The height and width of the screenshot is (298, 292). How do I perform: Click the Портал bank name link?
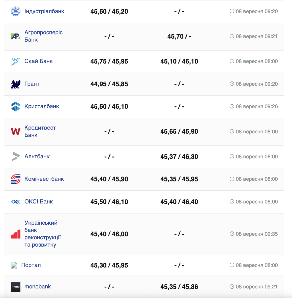31,265
